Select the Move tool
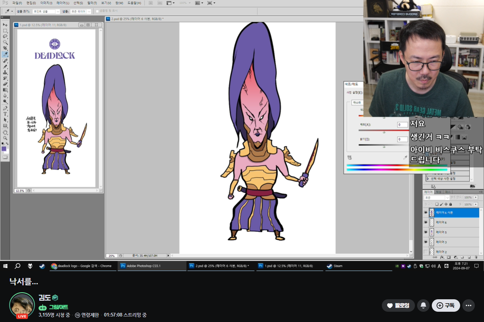This screenshot has width=484, height=322. (5, 25)
